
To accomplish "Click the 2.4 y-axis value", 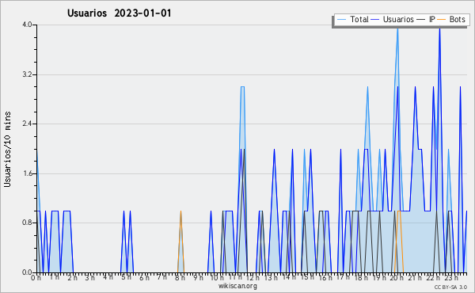I will coord(28,124).
